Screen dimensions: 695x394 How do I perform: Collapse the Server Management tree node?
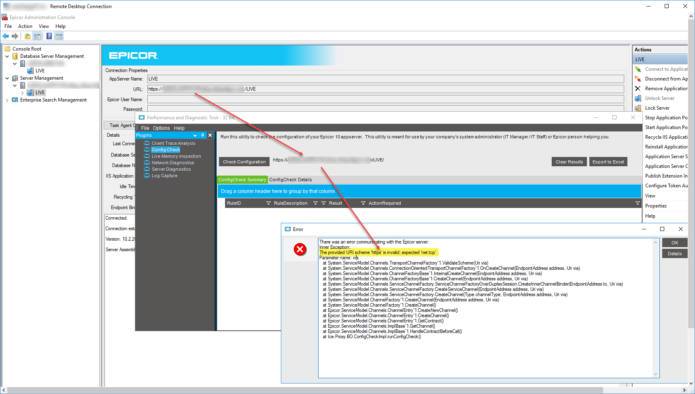coord(7,78)
